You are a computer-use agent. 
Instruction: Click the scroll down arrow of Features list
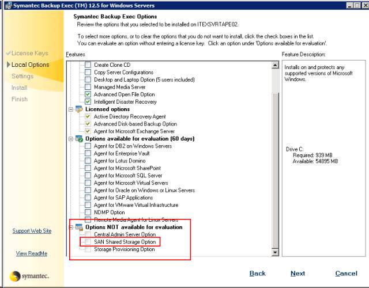point(275,252)
